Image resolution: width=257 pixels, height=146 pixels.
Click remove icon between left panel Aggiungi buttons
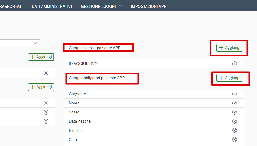pyautogui.click(x=46, y=73)
